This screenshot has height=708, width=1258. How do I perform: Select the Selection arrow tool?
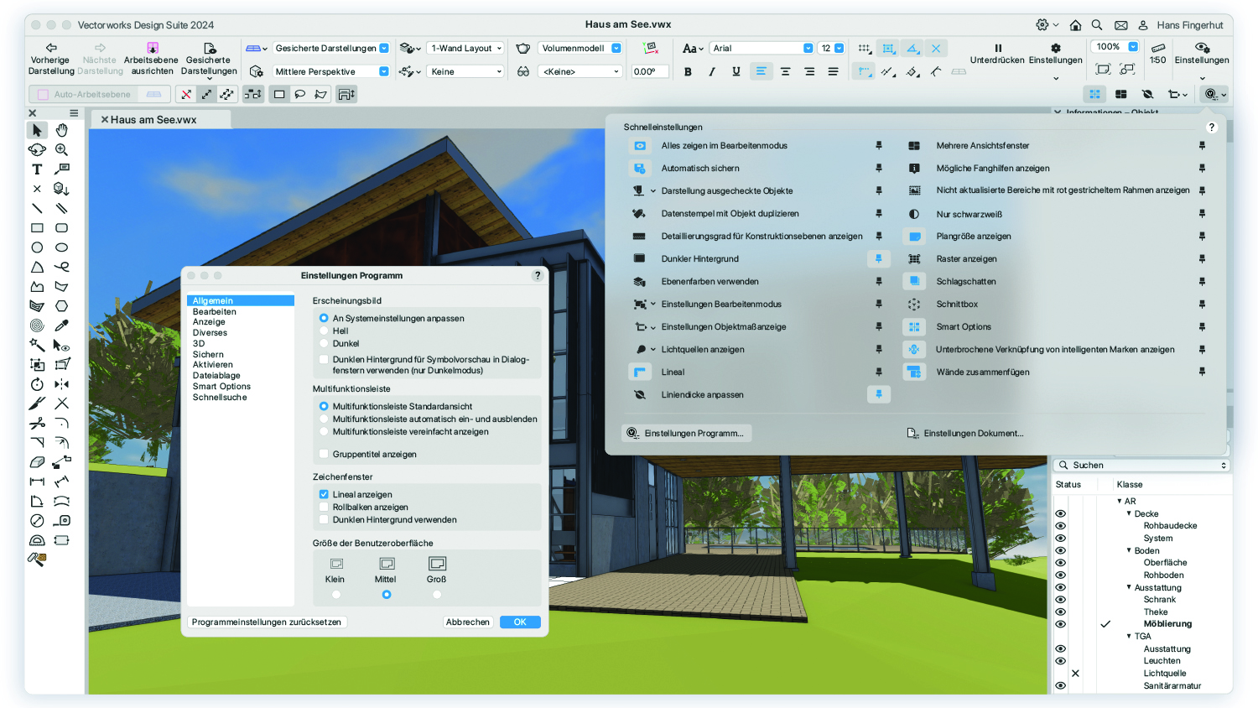(x=37, y=131)
